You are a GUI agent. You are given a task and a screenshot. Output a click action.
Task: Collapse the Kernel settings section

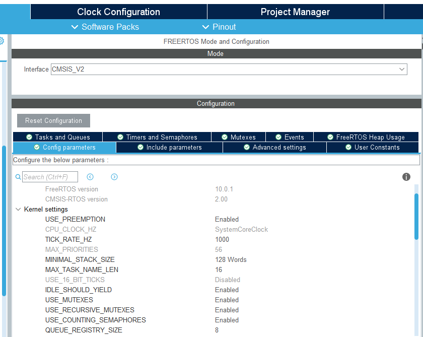click(x=18, y=210)
